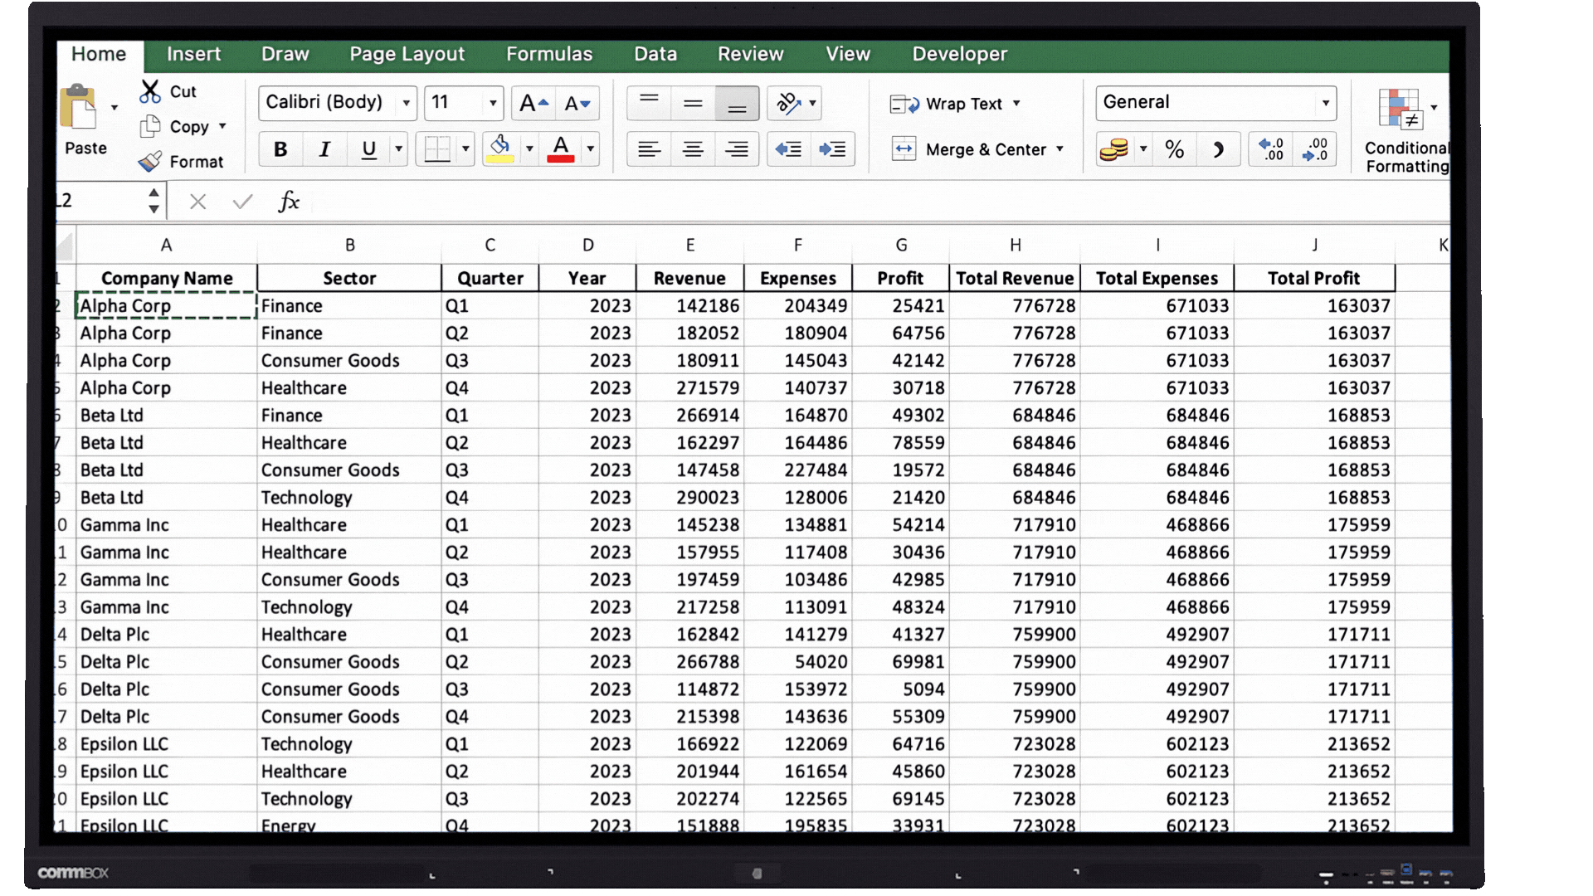This screenshot has height=896, width=1593.
Task: Open the Review tab
Action: [750, 55]
